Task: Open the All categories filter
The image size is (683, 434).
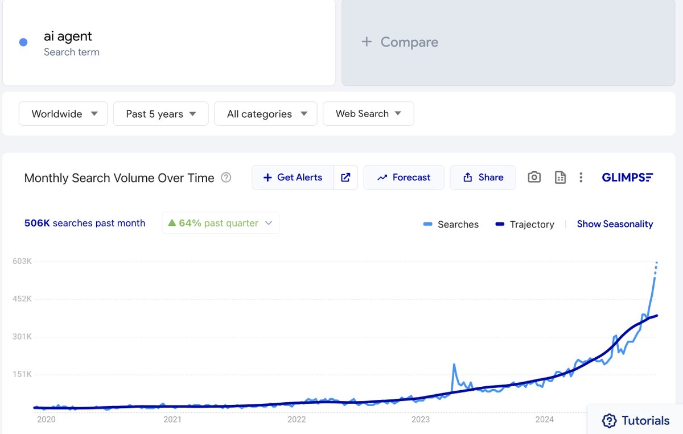Action: 265,113
